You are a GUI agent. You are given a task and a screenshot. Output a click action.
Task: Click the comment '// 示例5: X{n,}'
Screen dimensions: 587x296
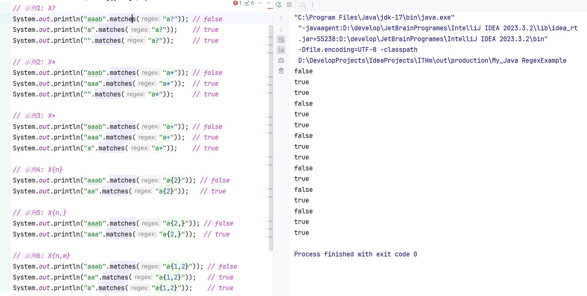point(40,213)
